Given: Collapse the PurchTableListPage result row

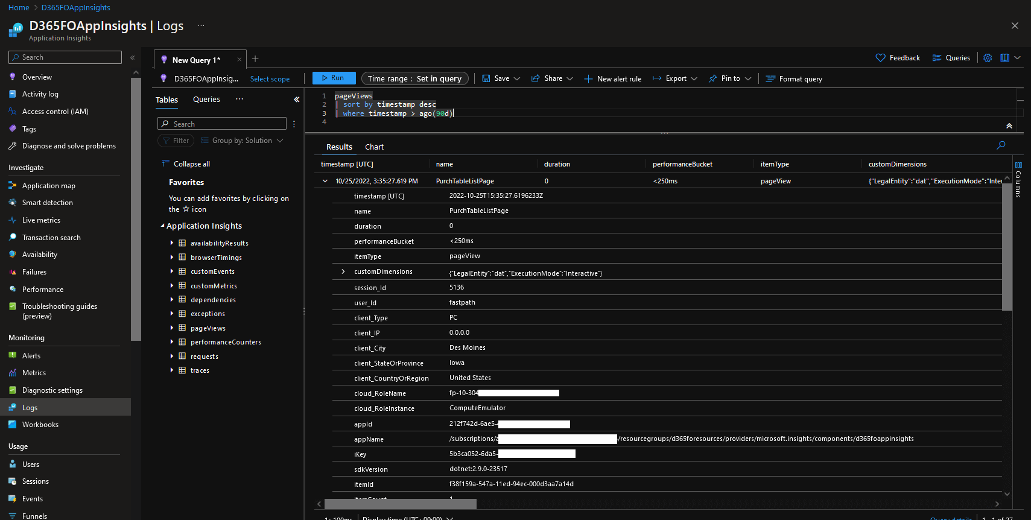Looking at the screenshot, I should [x=325, y=181].
